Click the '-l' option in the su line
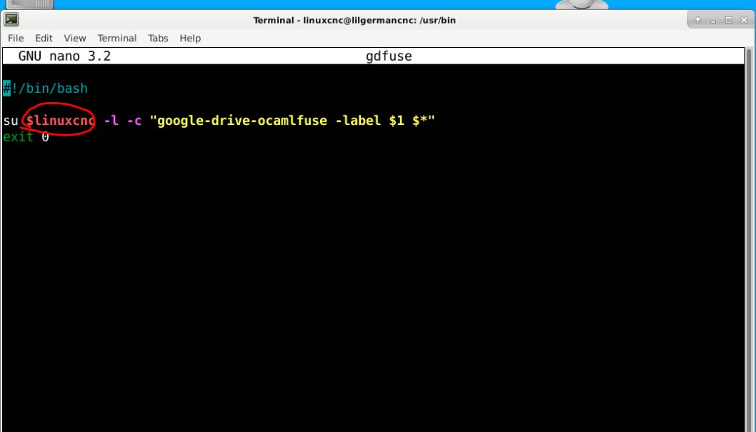Viewport: 756px width, 432px height. click(111, 121)
